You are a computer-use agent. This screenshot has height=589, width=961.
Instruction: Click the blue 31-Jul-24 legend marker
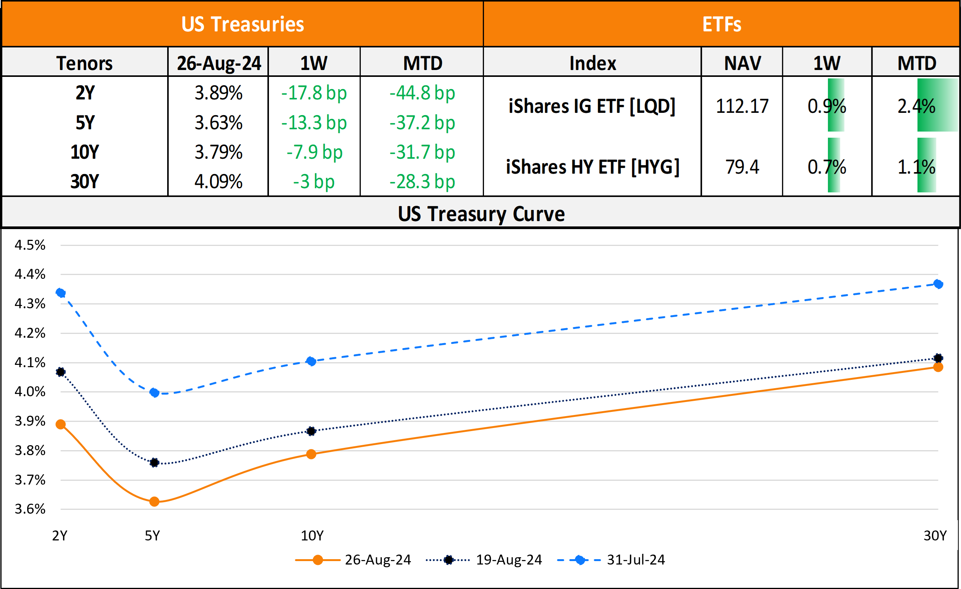tap(580, 560)
